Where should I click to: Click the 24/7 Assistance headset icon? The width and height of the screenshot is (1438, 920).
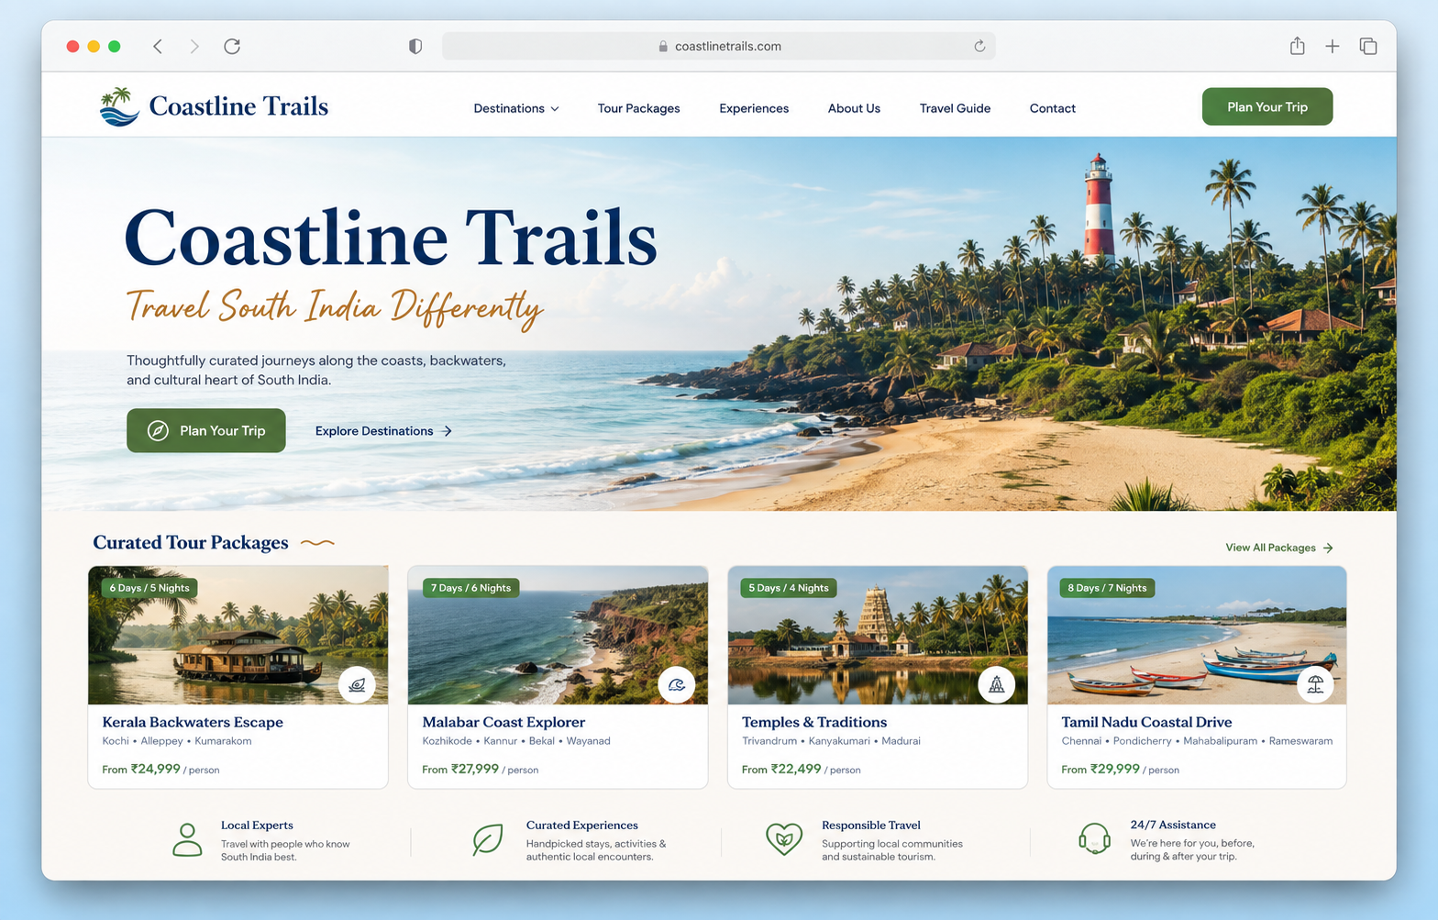(1094, 838)
